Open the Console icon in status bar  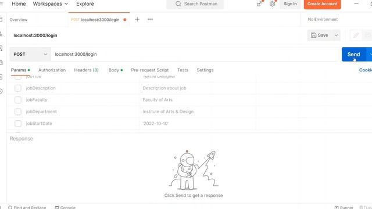57,207
